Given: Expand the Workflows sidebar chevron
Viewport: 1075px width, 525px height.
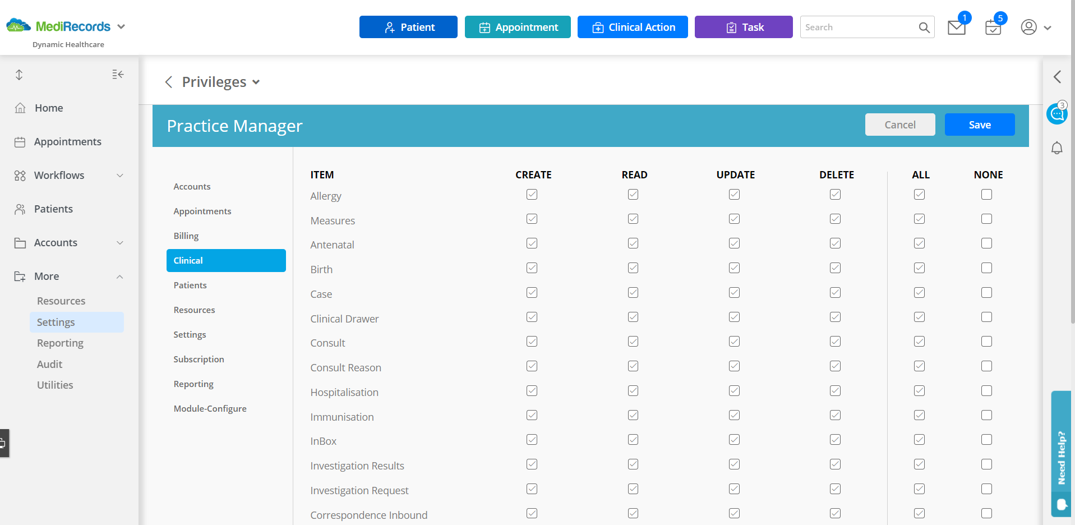Looking at the screenshot, I should pos(120,176).
